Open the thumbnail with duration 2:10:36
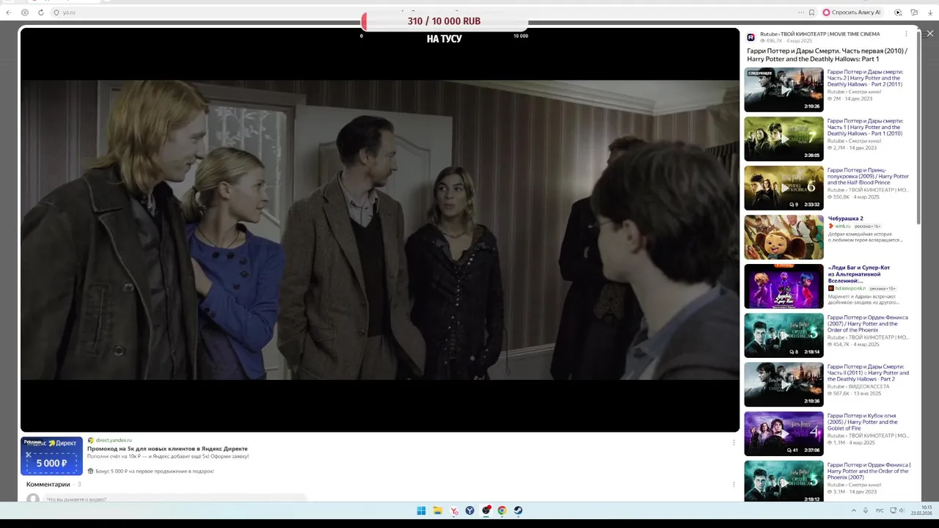Screen dimensions: 939x528 point(783,384)
